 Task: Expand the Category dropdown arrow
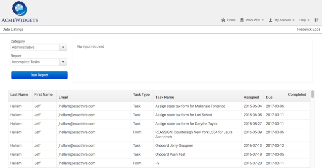point(63,47)
